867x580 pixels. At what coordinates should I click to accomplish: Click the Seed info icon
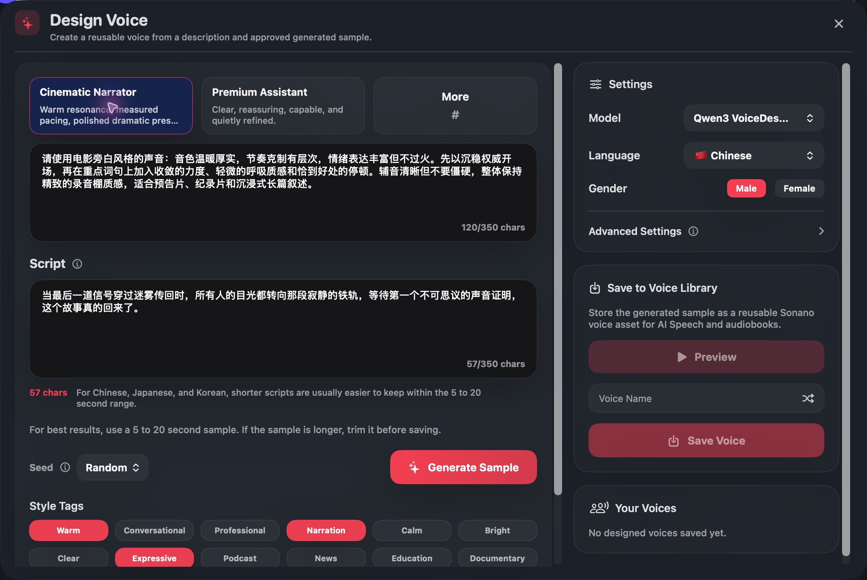[65, 467]
